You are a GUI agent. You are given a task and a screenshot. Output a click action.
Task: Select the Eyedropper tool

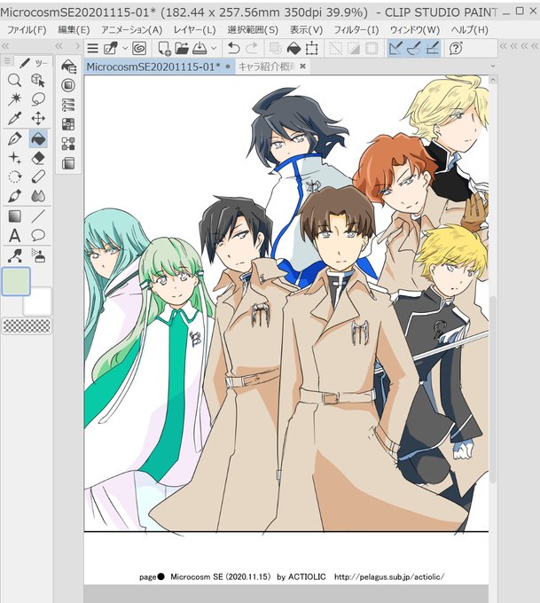[x=14, y=119]
